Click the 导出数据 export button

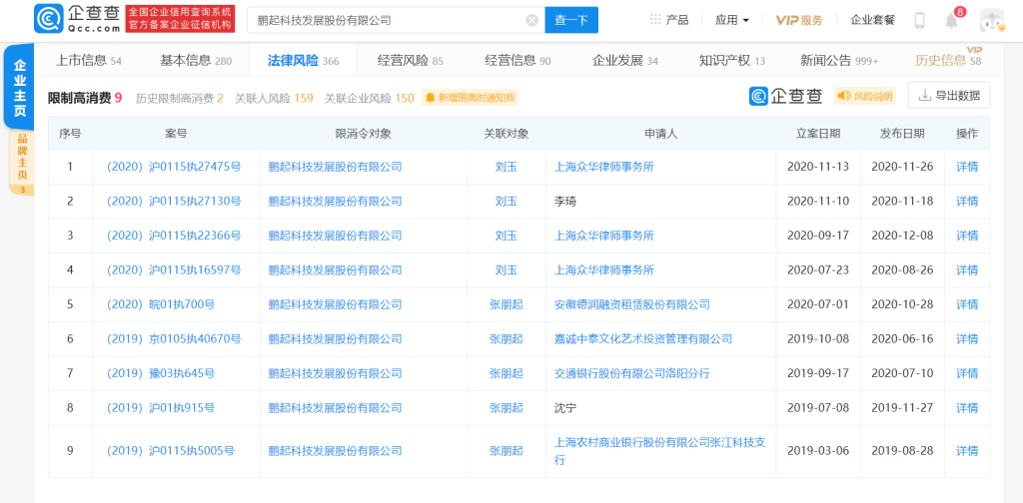[949, 95]
